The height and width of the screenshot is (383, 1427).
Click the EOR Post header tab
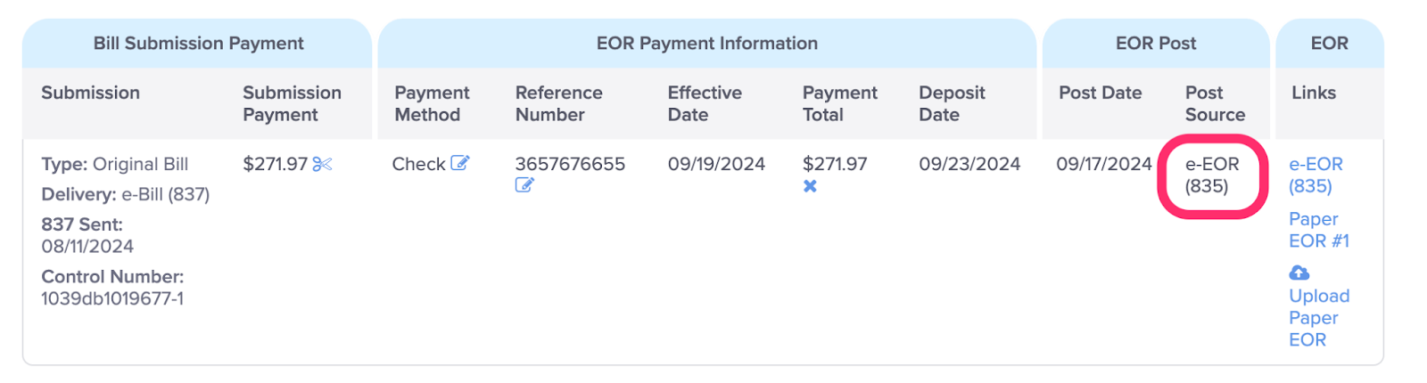point(1156,43)
